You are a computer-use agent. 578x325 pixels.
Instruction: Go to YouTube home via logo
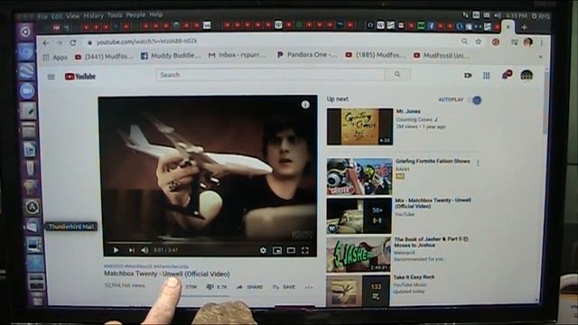(80, 76)
